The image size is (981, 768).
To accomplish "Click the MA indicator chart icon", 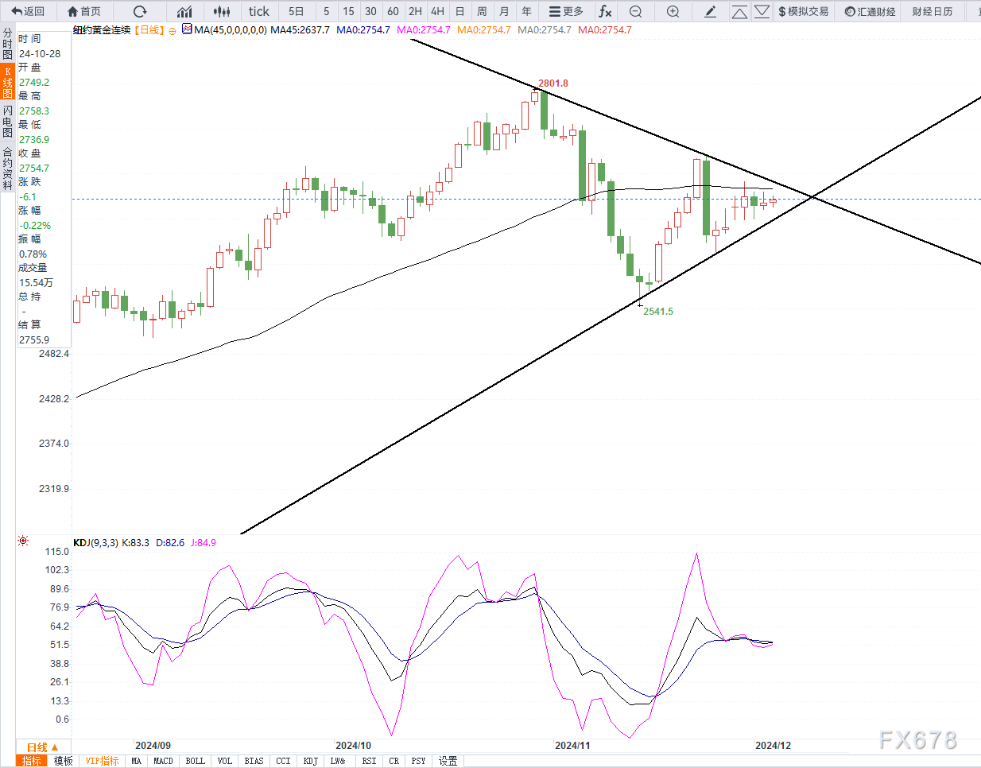I will coord(187,29).
